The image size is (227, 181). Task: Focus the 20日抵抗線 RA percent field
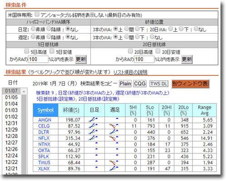[144, 59]
